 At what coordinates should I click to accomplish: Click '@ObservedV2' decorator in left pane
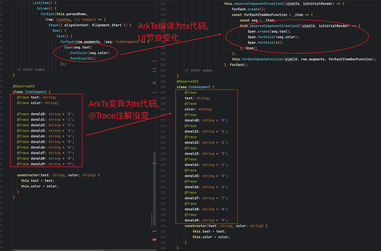[24, 86]
